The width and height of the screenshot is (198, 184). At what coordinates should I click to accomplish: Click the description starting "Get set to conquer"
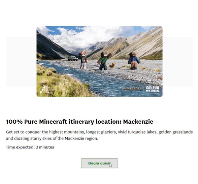pos(99,135)
